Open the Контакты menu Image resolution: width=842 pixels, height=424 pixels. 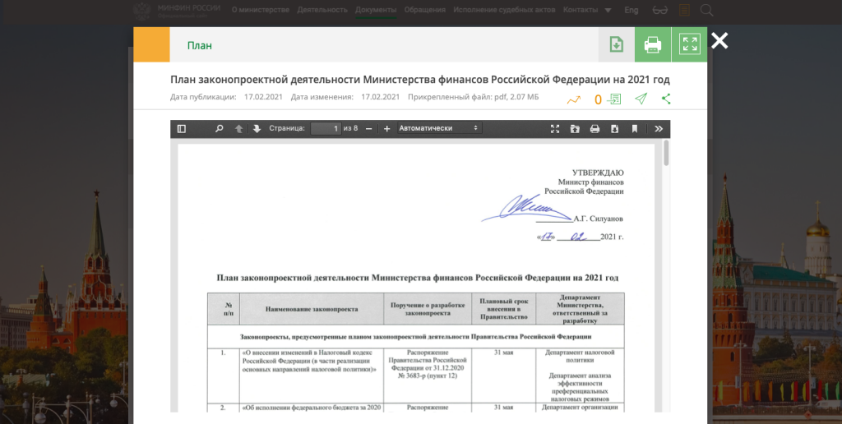[580, 10]
